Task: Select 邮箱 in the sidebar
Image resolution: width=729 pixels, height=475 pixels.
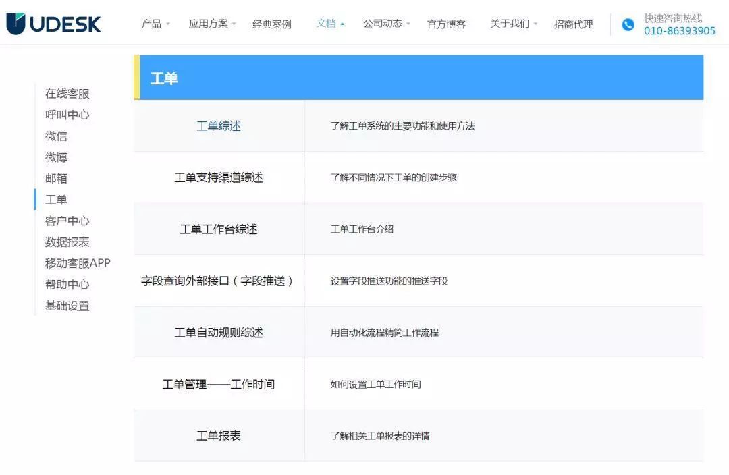Action: [x=56, y=178]
